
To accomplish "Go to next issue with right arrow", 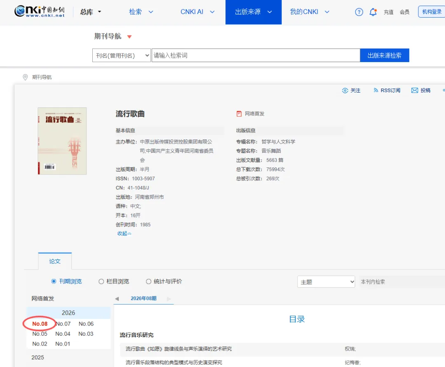I will (x=169, y=299).
